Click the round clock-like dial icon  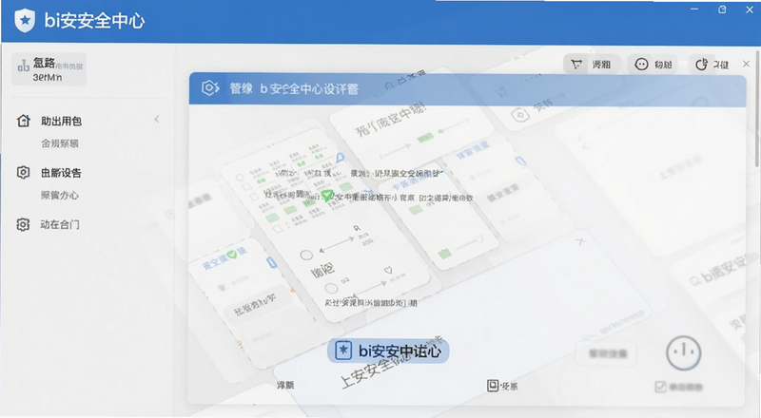pyautogui.click(x=683, y=352)
